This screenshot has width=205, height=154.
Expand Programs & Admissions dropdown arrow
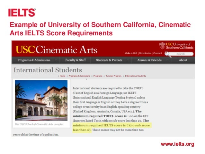[56, 60]
